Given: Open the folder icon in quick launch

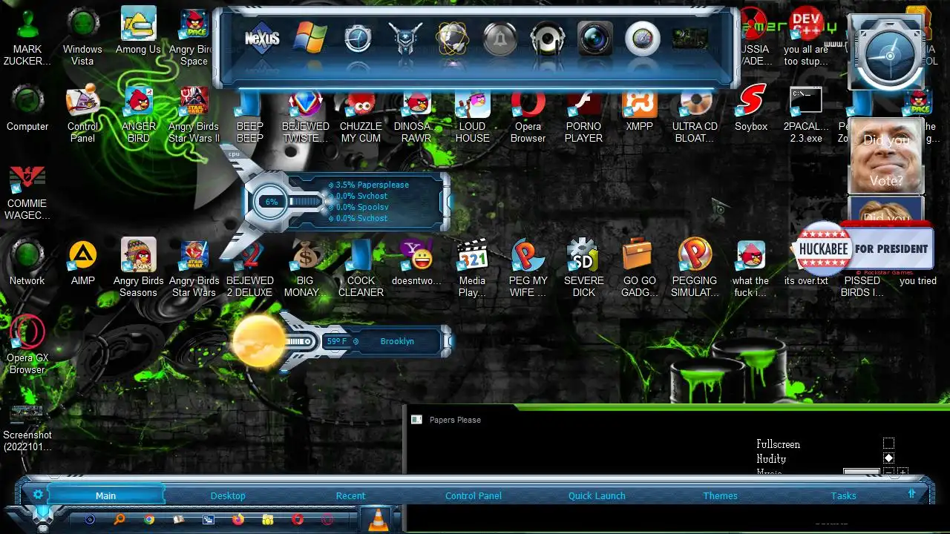Looking at the screenshot, I should point(267,520).
